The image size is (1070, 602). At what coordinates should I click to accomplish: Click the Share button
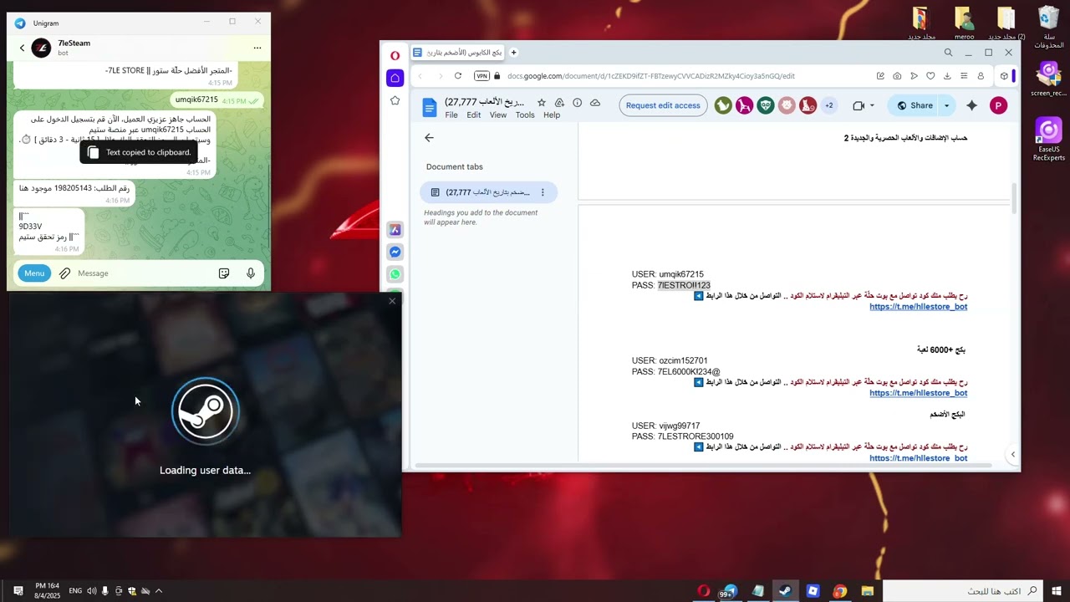pos(914,105)
